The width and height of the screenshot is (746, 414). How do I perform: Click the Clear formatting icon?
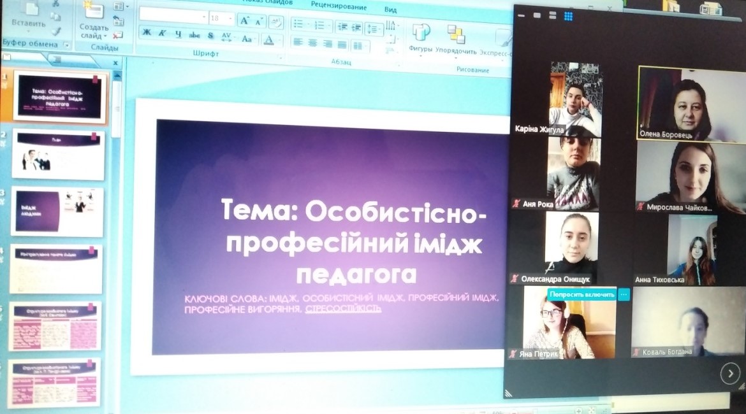pos(275,22)
